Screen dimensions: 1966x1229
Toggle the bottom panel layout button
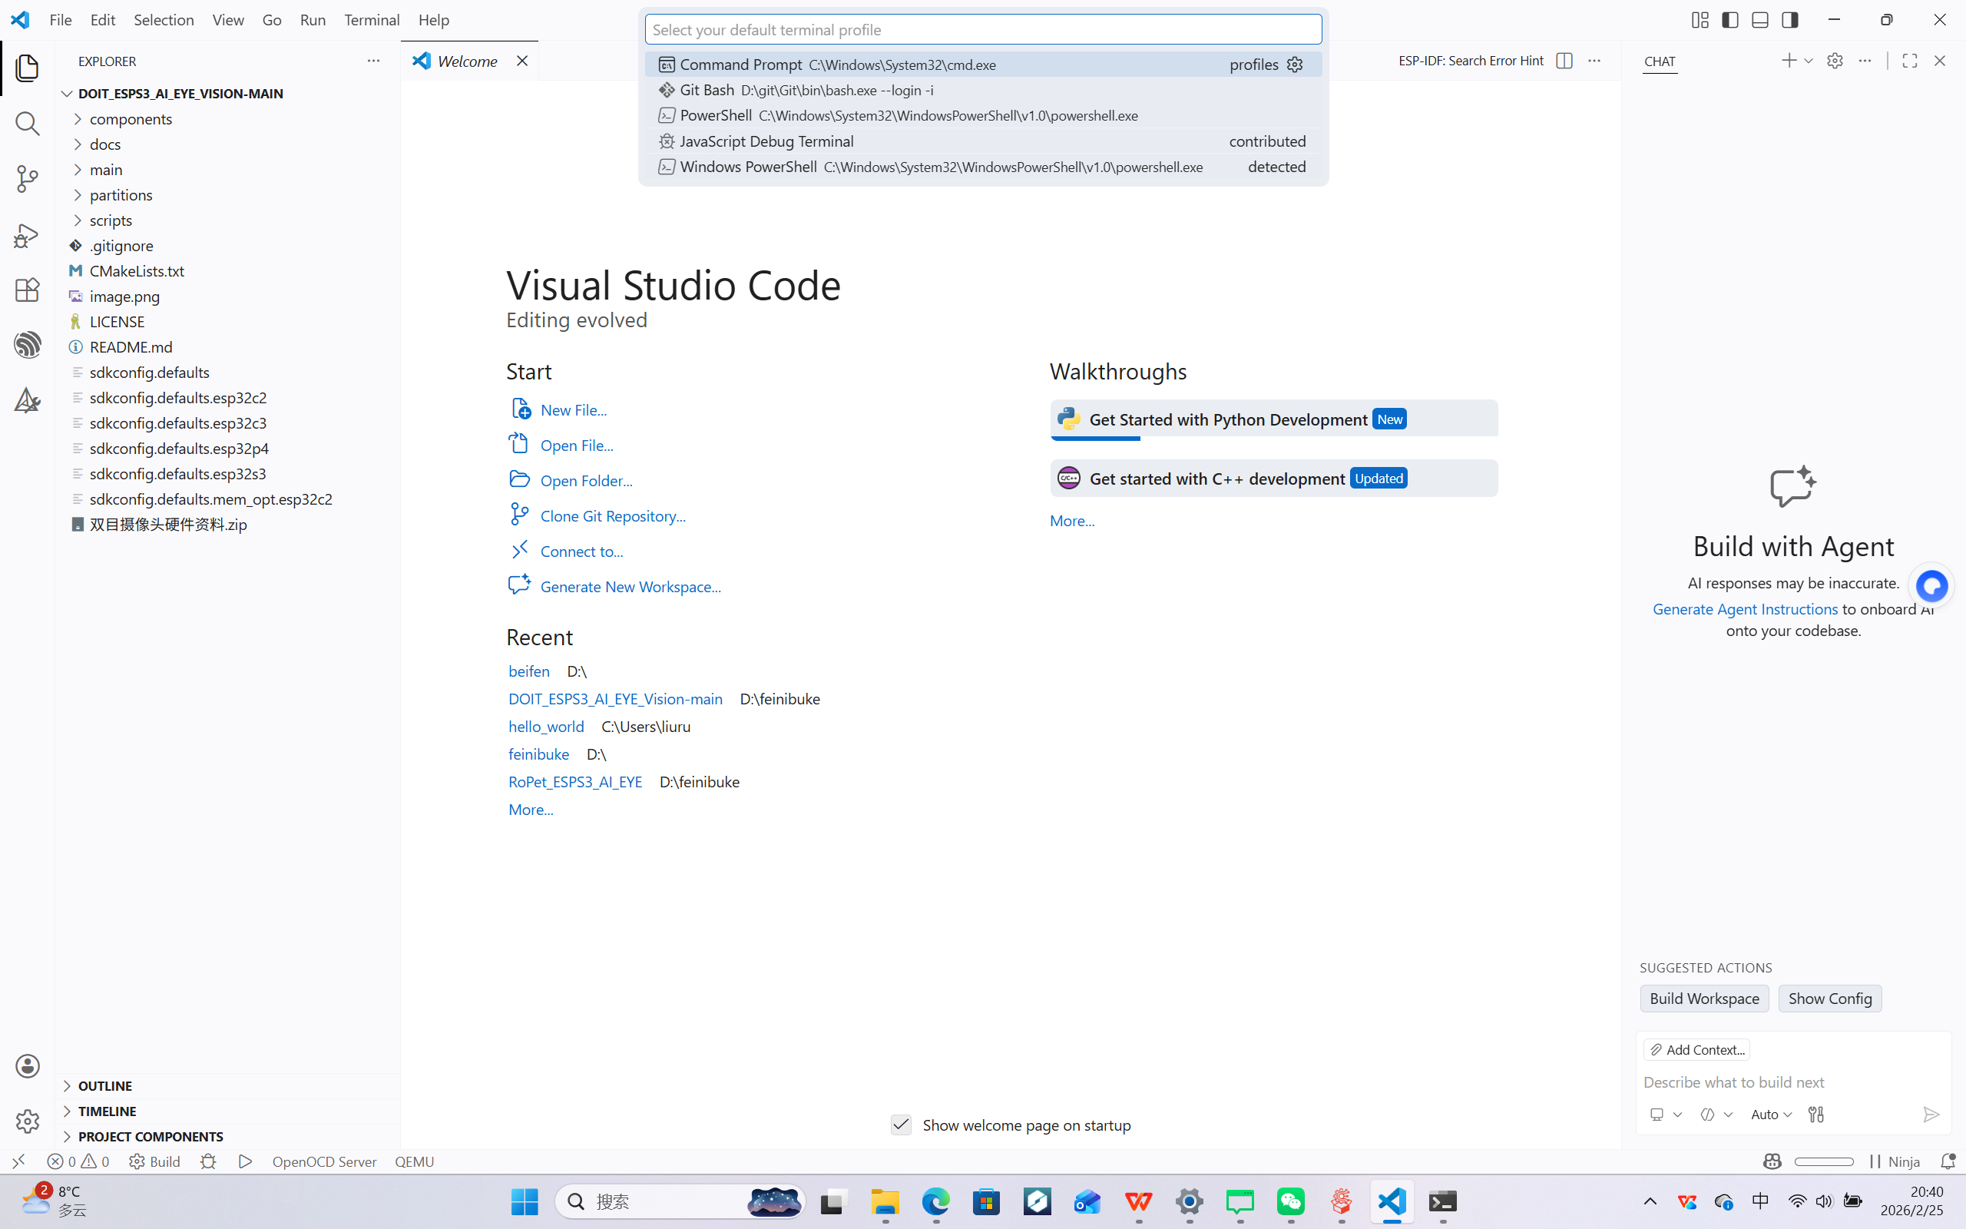tap(1759, 19)
